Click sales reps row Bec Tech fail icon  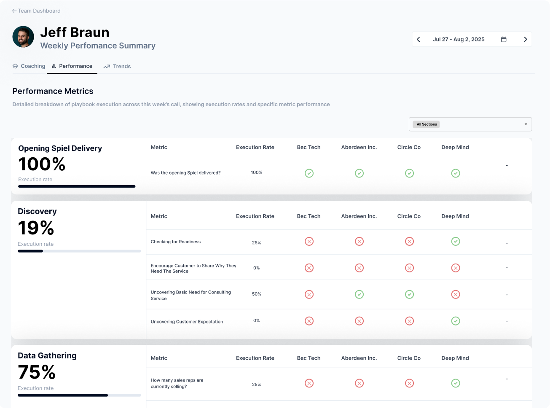309,383
